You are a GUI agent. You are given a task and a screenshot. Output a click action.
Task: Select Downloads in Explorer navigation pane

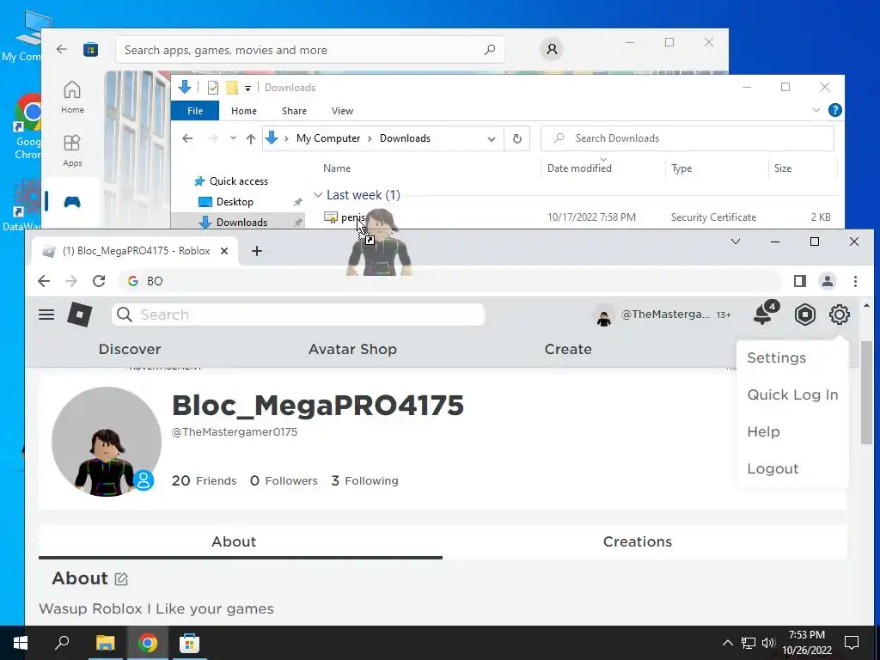(x=241, y=223)
